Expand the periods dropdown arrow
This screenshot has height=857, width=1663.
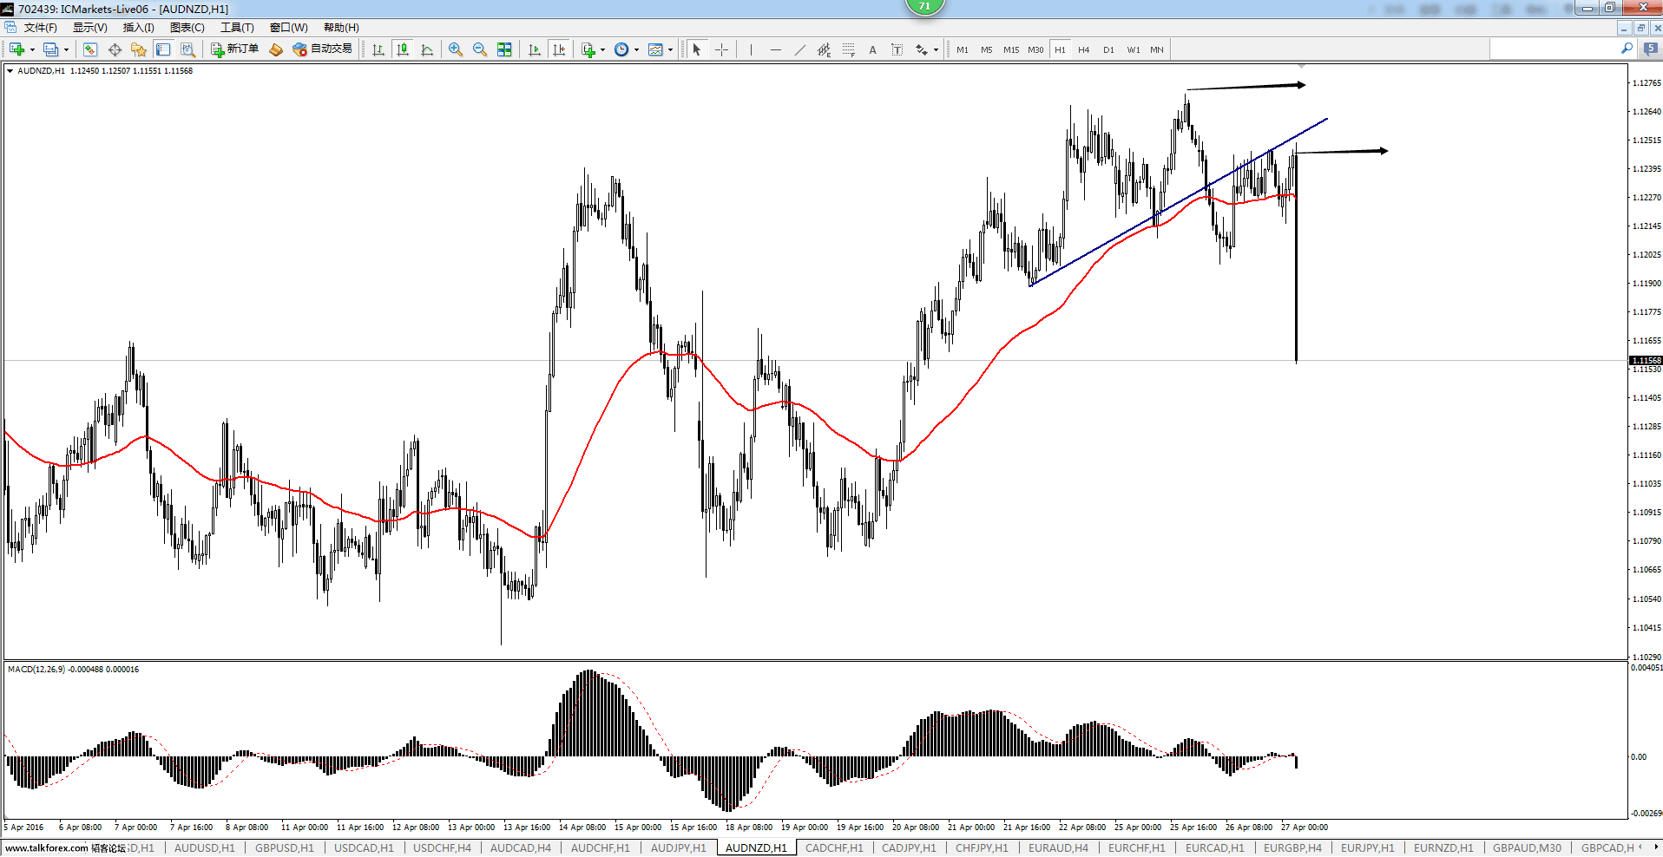(636, 49)
